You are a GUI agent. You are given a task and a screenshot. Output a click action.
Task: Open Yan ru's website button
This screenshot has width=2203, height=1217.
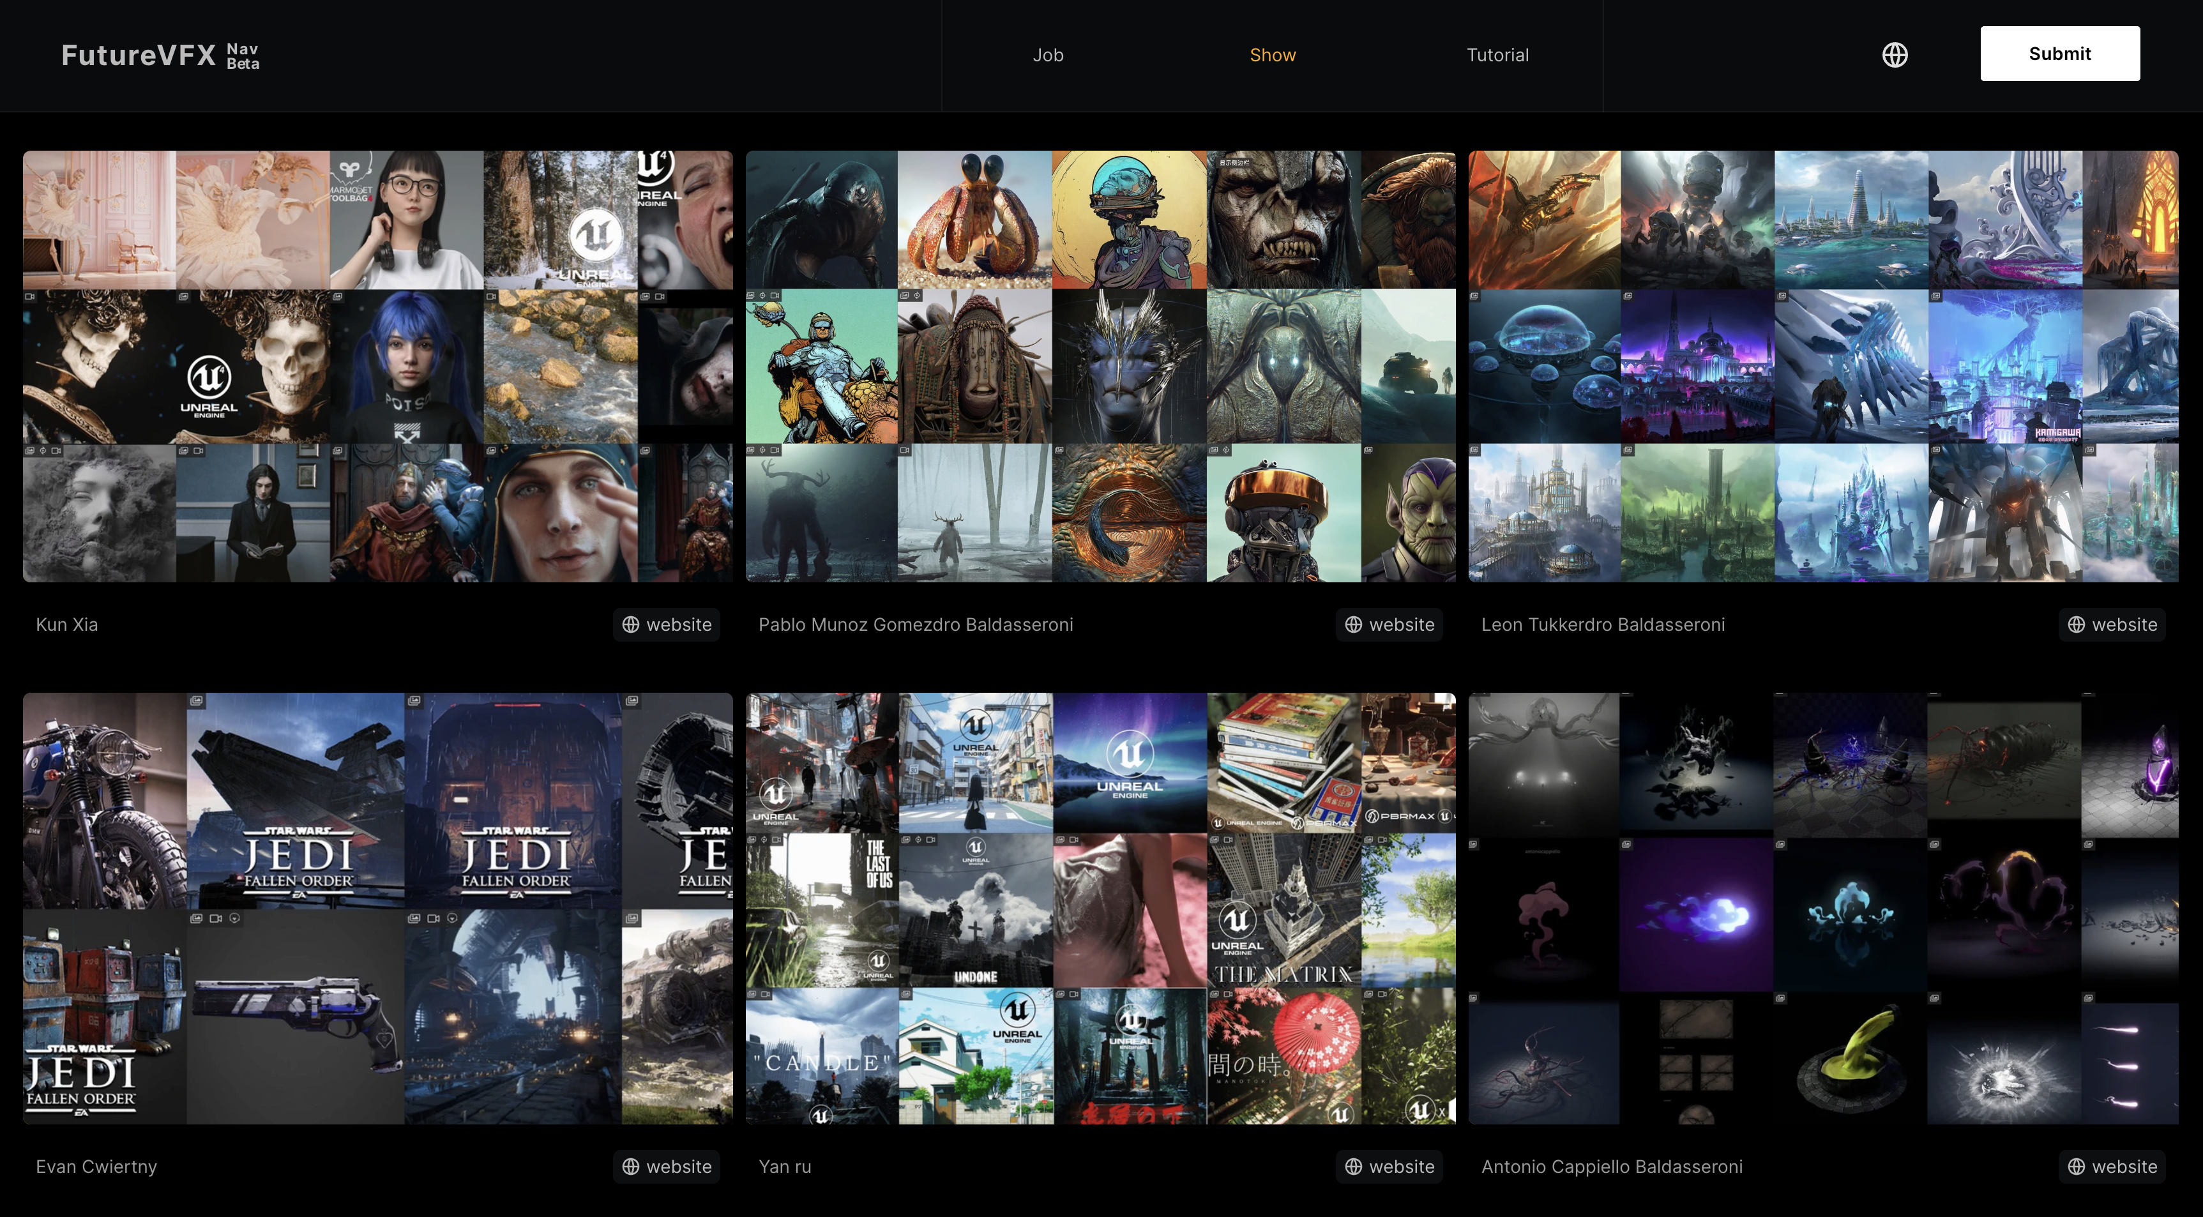click(x=1389, y=1167)
